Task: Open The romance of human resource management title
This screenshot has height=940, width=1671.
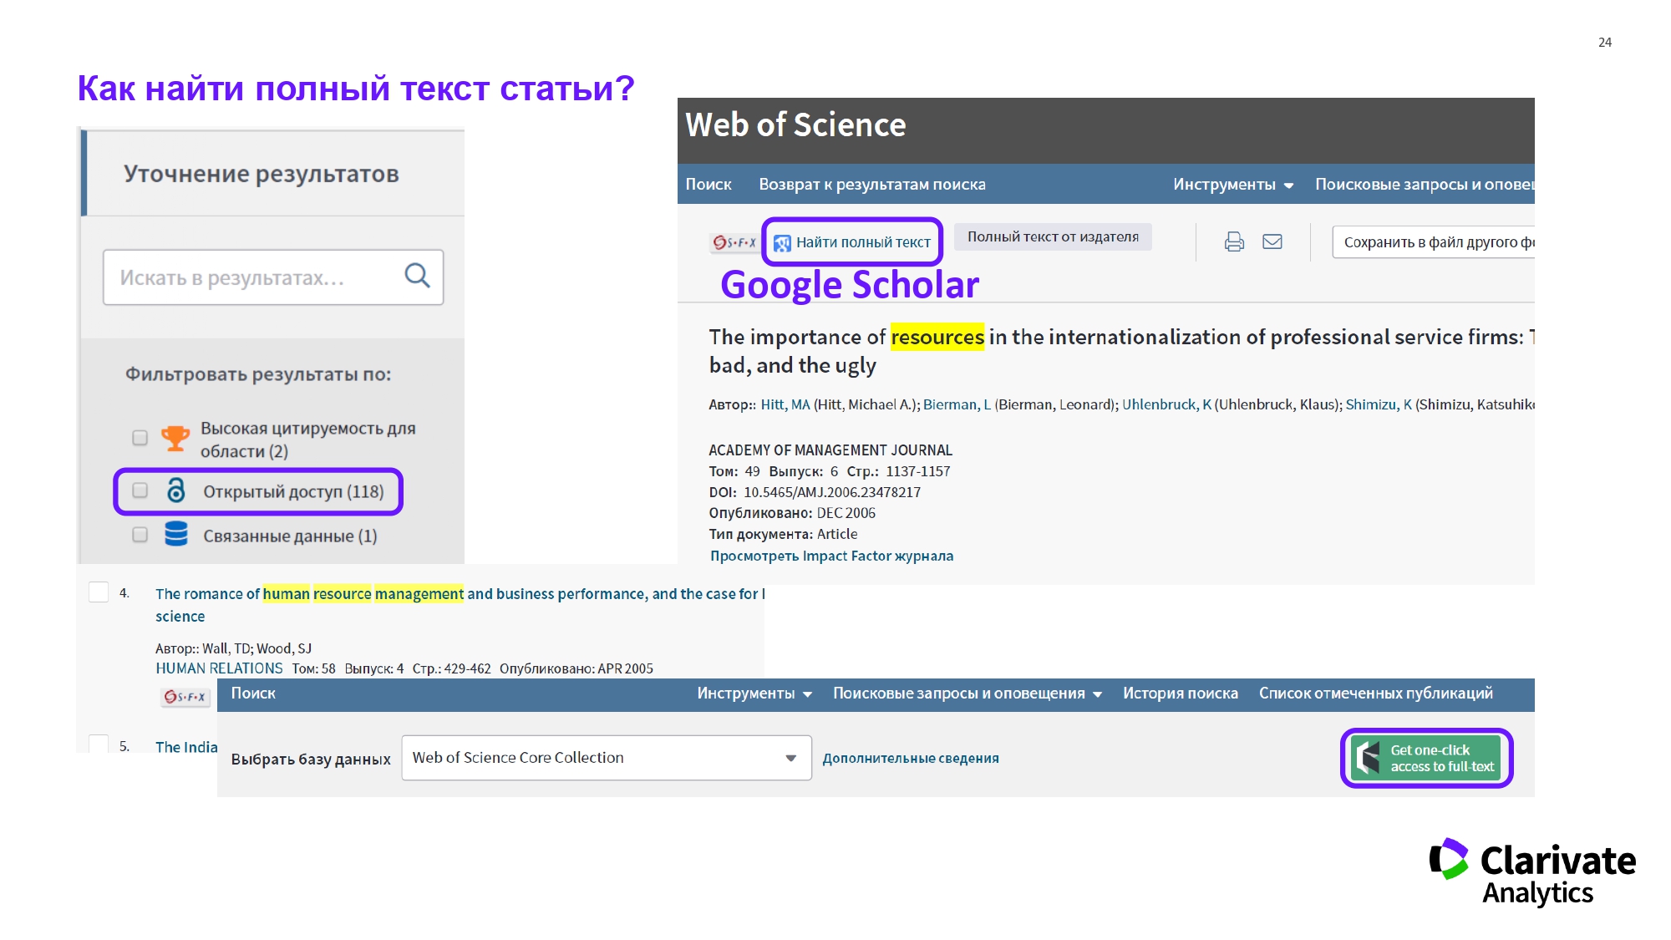Action: point(460,605)
